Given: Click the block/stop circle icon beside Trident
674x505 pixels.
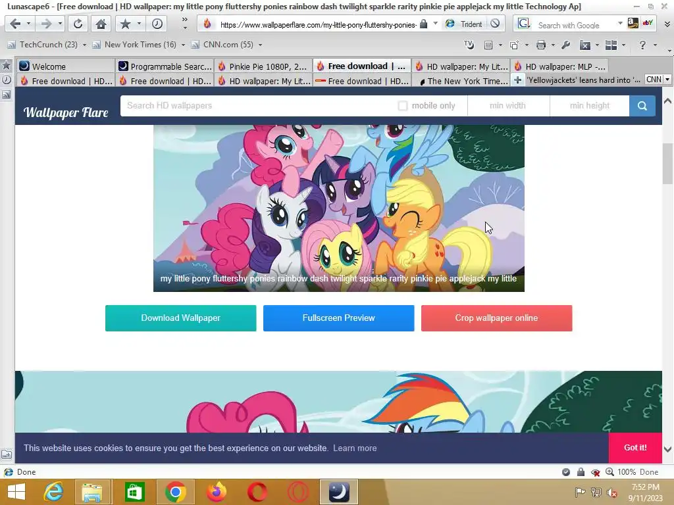Looking at the screenshot, I should 495,24.
